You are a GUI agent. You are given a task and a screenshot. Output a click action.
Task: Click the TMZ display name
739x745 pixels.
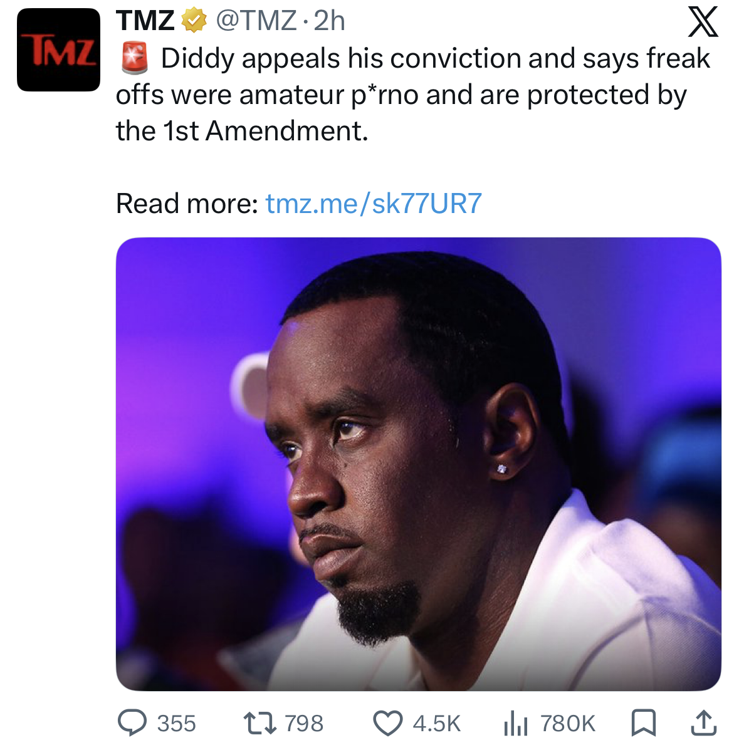coord(145,21)
